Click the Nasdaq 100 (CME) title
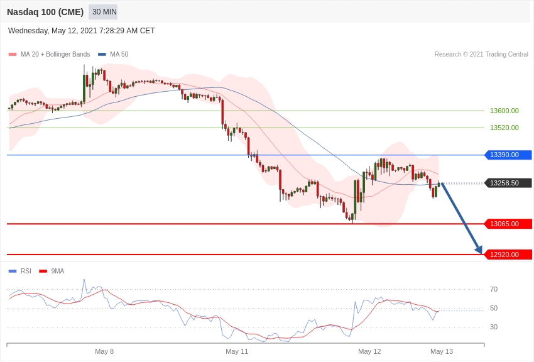Image resolution: width=534 pixels, height=362 pixels. click(x=45, y=12)
